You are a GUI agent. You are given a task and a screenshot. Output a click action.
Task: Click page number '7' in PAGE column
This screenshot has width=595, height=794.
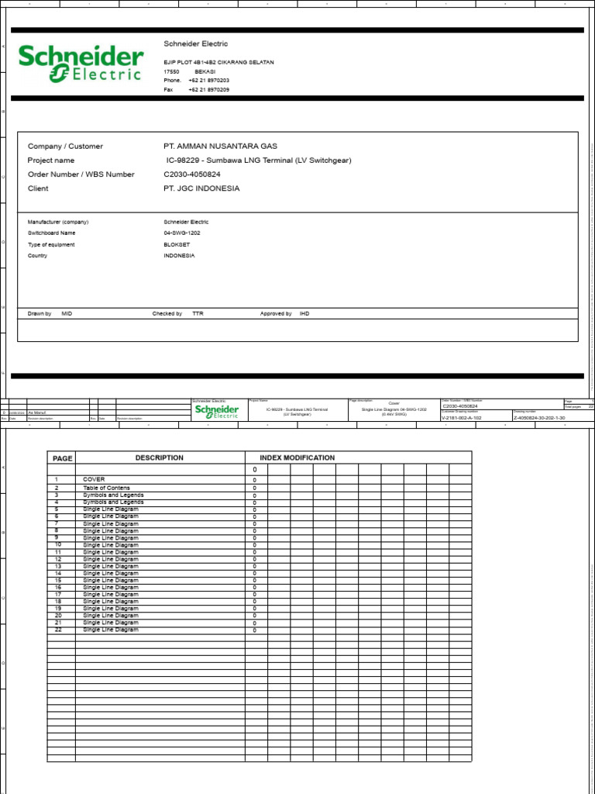coord(57,523)
